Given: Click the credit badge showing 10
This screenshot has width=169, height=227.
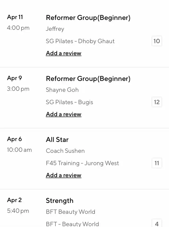Looking at the screenshot, I should pos(157,41).
